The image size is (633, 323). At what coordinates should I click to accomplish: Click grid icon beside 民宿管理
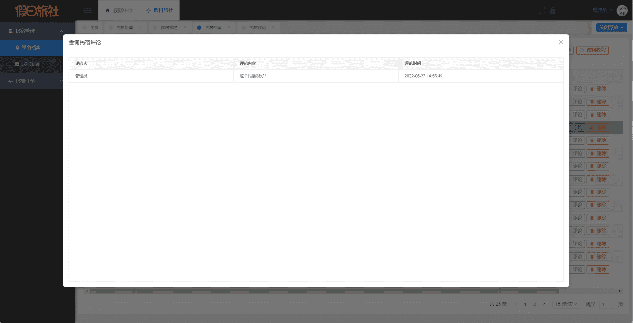(10, 31)
